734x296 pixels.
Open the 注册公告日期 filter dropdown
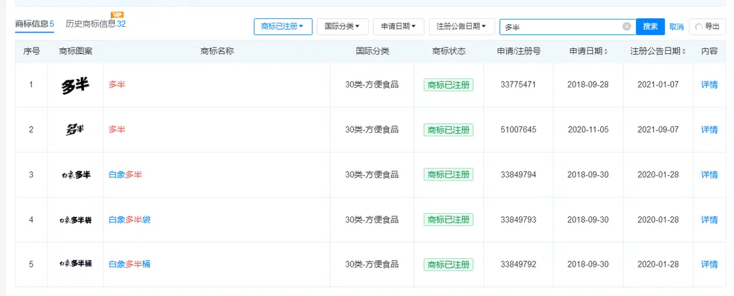click(x=461, y=27)
